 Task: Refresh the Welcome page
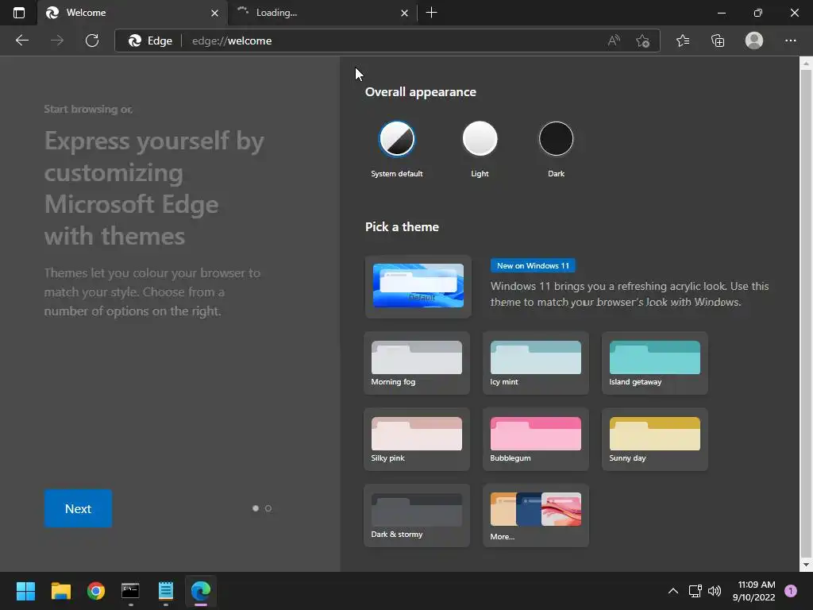point(92,41)
